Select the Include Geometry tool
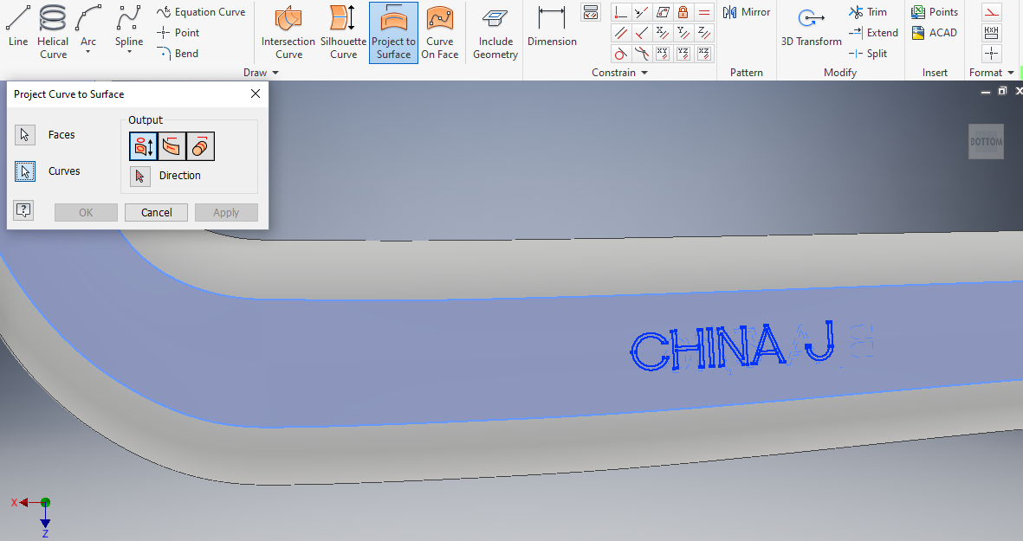Screen dimensions: 1023x541 click(x=495, y=33)
